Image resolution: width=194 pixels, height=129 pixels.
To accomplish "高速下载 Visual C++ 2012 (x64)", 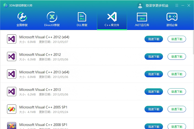I will (154, 39).
